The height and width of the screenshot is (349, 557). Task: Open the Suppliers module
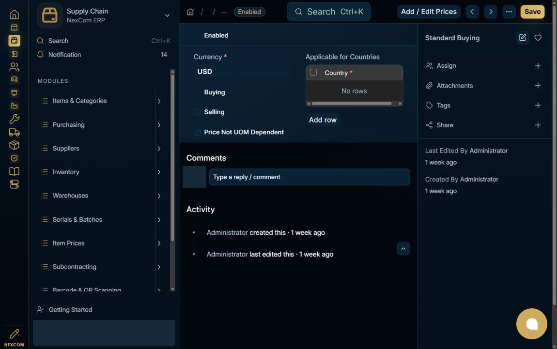pyautogui.click(x=66, y=149)
